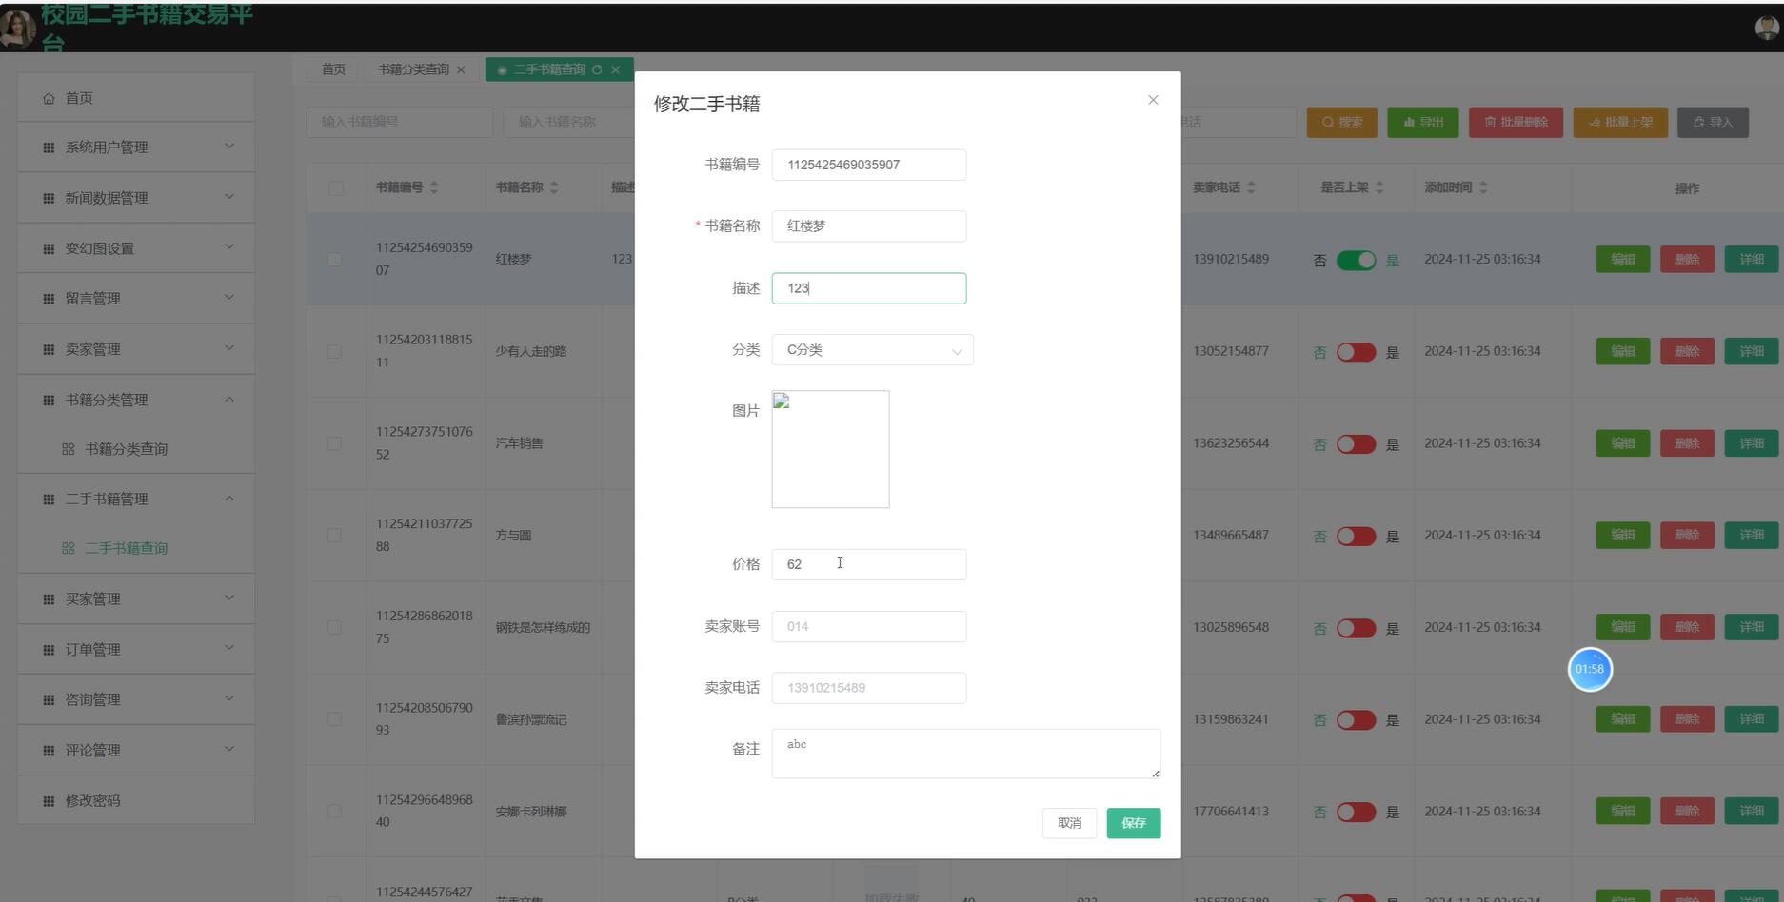Click the import icon on the 导入 button
The width and height of the screenshot is (1784, 902).
[1699, 122]
